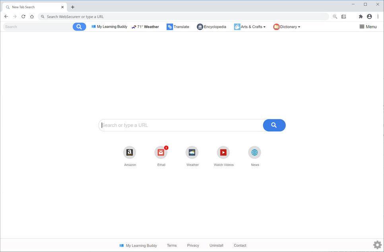Click the My Learning Buddy footer link

pyautogui.click(x=138, y=245)
